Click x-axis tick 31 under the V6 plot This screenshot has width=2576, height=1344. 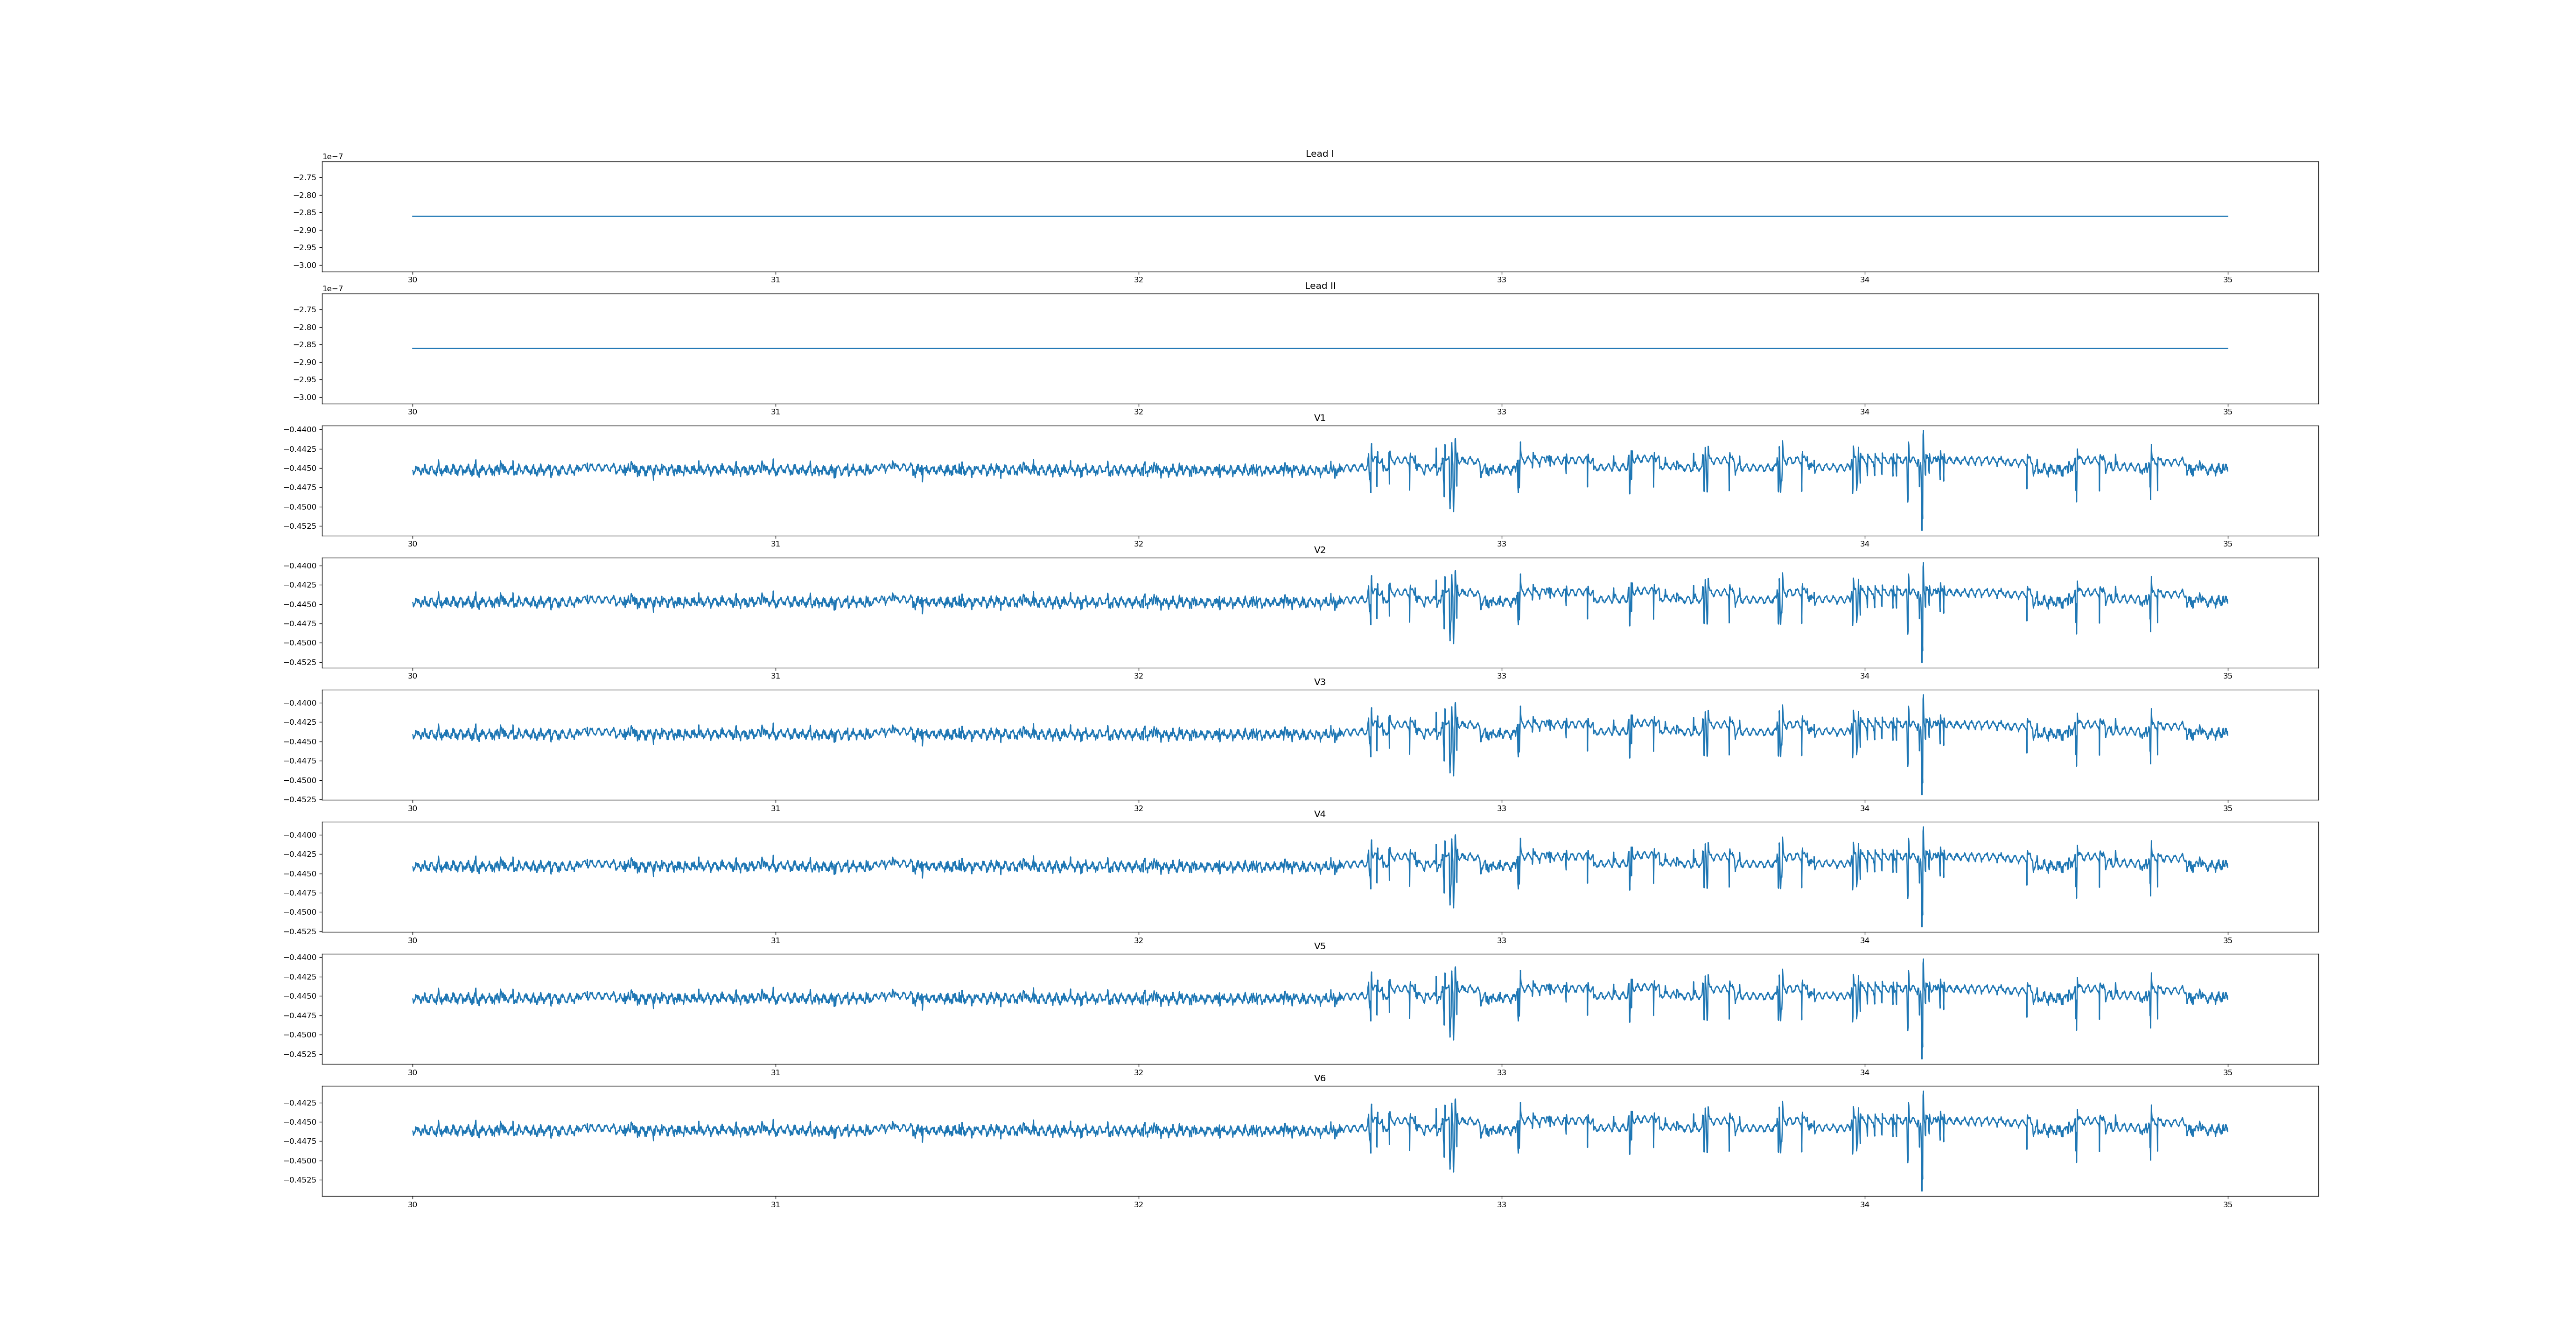[x=775, y=1204]
